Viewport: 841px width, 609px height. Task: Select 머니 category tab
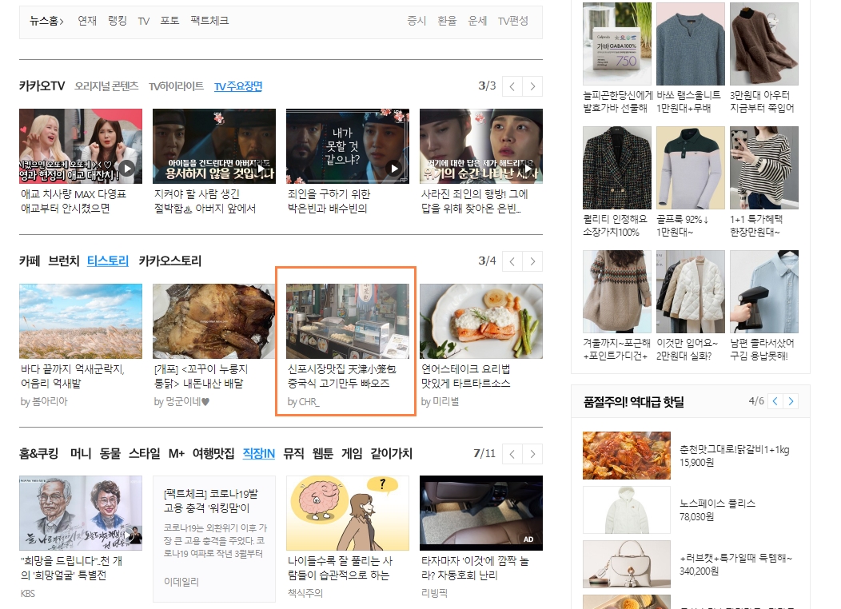coord(81,453)
